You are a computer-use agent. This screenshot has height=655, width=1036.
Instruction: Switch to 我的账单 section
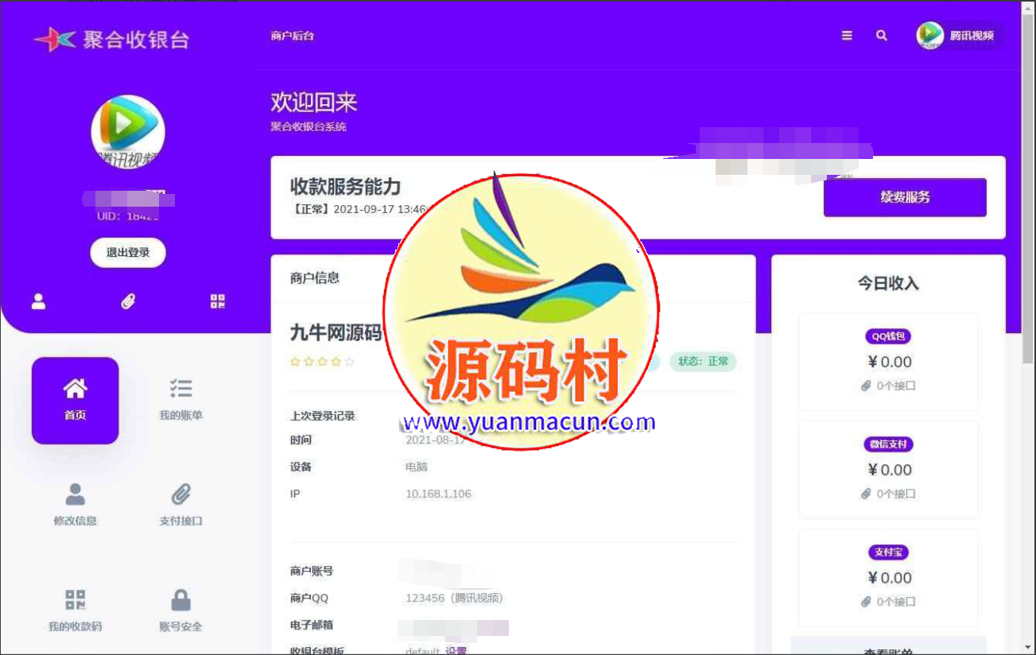point(180,400)
